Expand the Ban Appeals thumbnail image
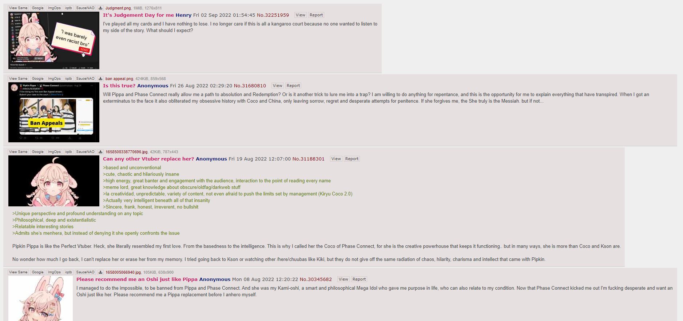Viewport: 683px width, 321px height. pos(54,112)
